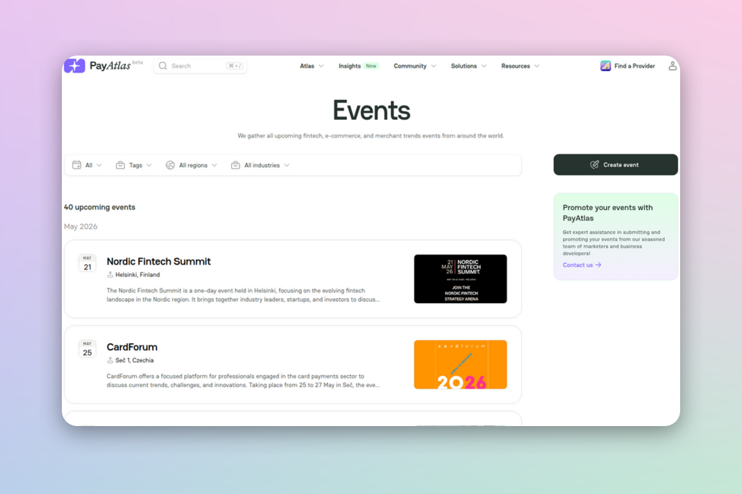This screenshot has width=742, height=494.
Task: Click the arrow icon after Contact us
Action: coord(598,265)
